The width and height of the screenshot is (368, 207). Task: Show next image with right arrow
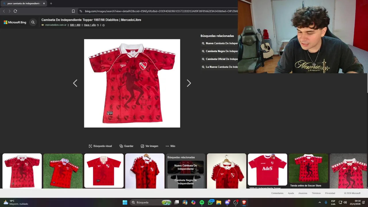[189, 83]
